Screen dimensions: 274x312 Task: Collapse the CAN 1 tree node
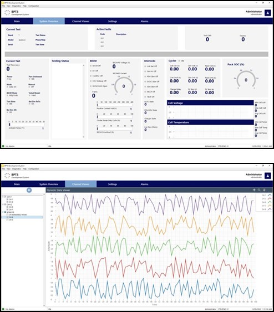[x=3, y=197]
